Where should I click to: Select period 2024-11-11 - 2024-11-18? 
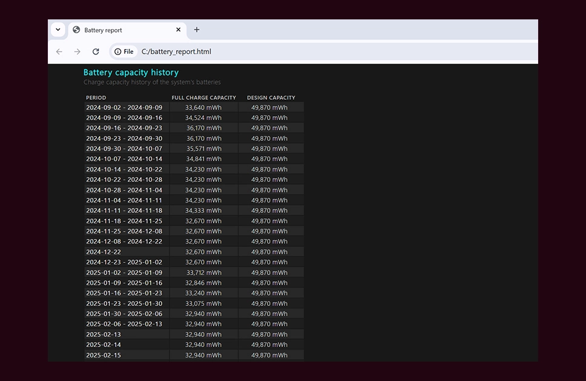click(x=124, y=210)
